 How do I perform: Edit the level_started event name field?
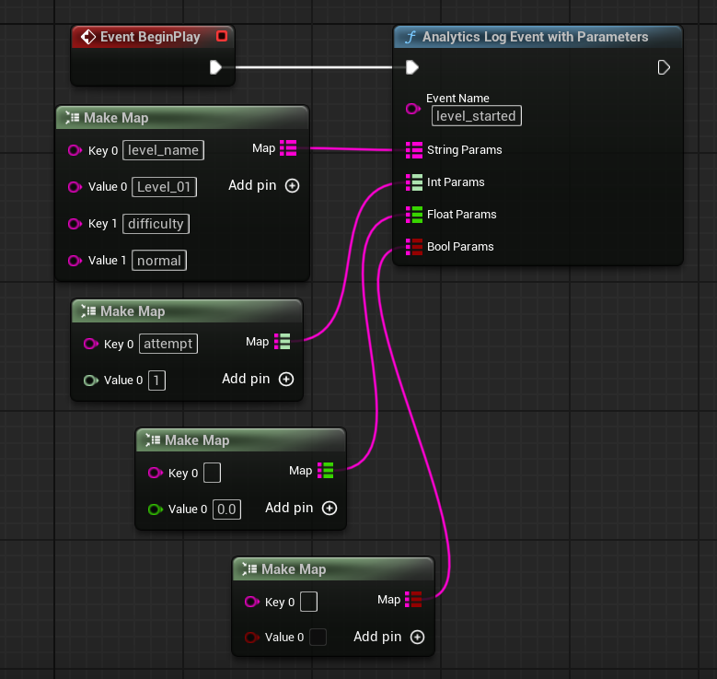click(x=476, y=115)
